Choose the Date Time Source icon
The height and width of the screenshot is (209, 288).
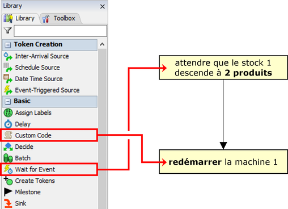tap(8, 79)
